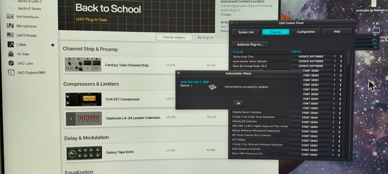388x174 pixels.
Task: Click the help icon for elysia karacter Stereo Saturator
Action: click(335, 61)
